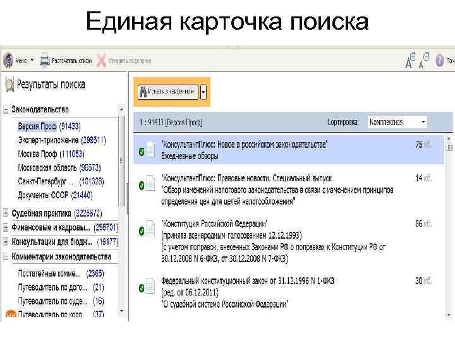Click the printer icon Распечатать список
455x341 pixels.
click(x=44, y=61)
